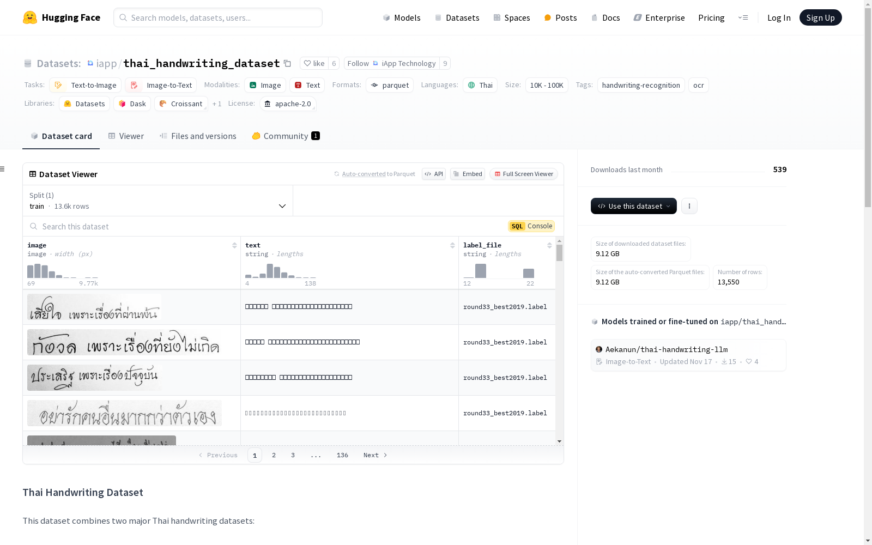The height and width of the screenshot is (545, 872).
Task: Click the Embed button
Action: click(468, 174)
